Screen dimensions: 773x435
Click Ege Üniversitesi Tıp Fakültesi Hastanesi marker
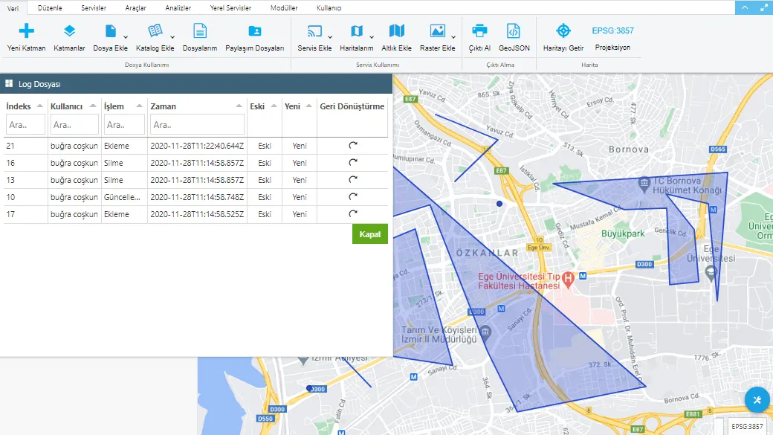point(568,280)
